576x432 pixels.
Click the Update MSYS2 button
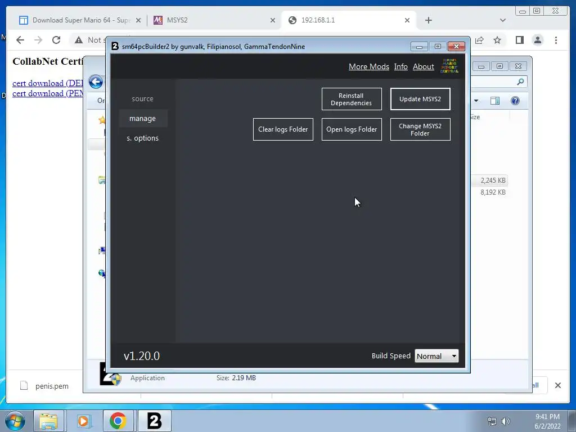coord(420,99)
